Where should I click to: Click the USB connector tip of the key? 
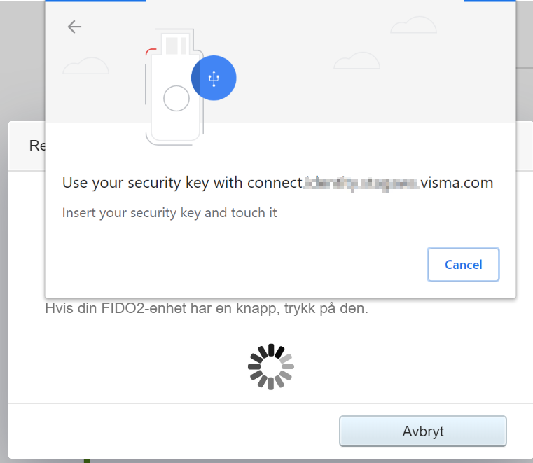click(176, 43)
